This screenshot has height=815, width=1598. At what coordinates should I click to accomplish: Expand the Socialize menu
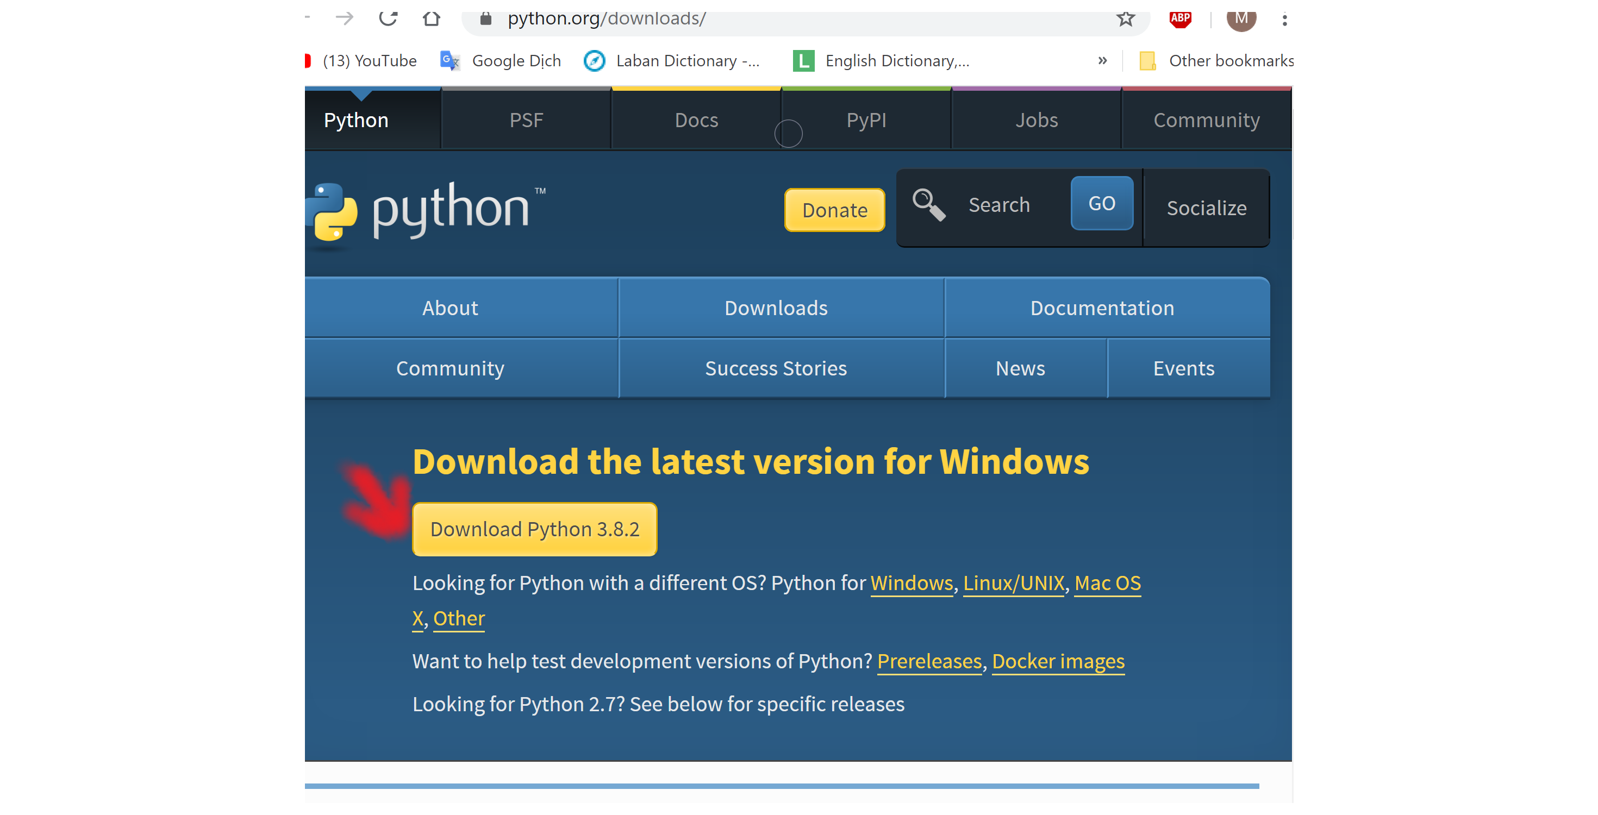[1206, 209]
